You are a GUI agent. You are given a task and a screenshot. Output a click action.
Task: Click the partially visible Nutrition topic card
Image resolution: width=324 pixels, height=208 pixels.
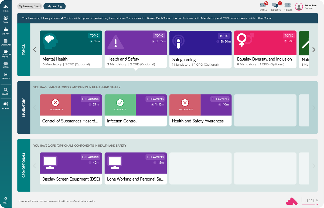[x=304, y=50]
